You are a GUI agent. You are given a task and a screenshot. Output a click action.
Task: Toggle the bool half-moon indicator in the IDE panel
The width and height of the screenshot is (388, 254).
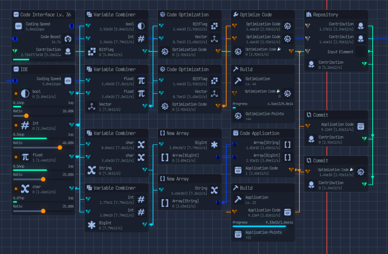coord(25,93)
